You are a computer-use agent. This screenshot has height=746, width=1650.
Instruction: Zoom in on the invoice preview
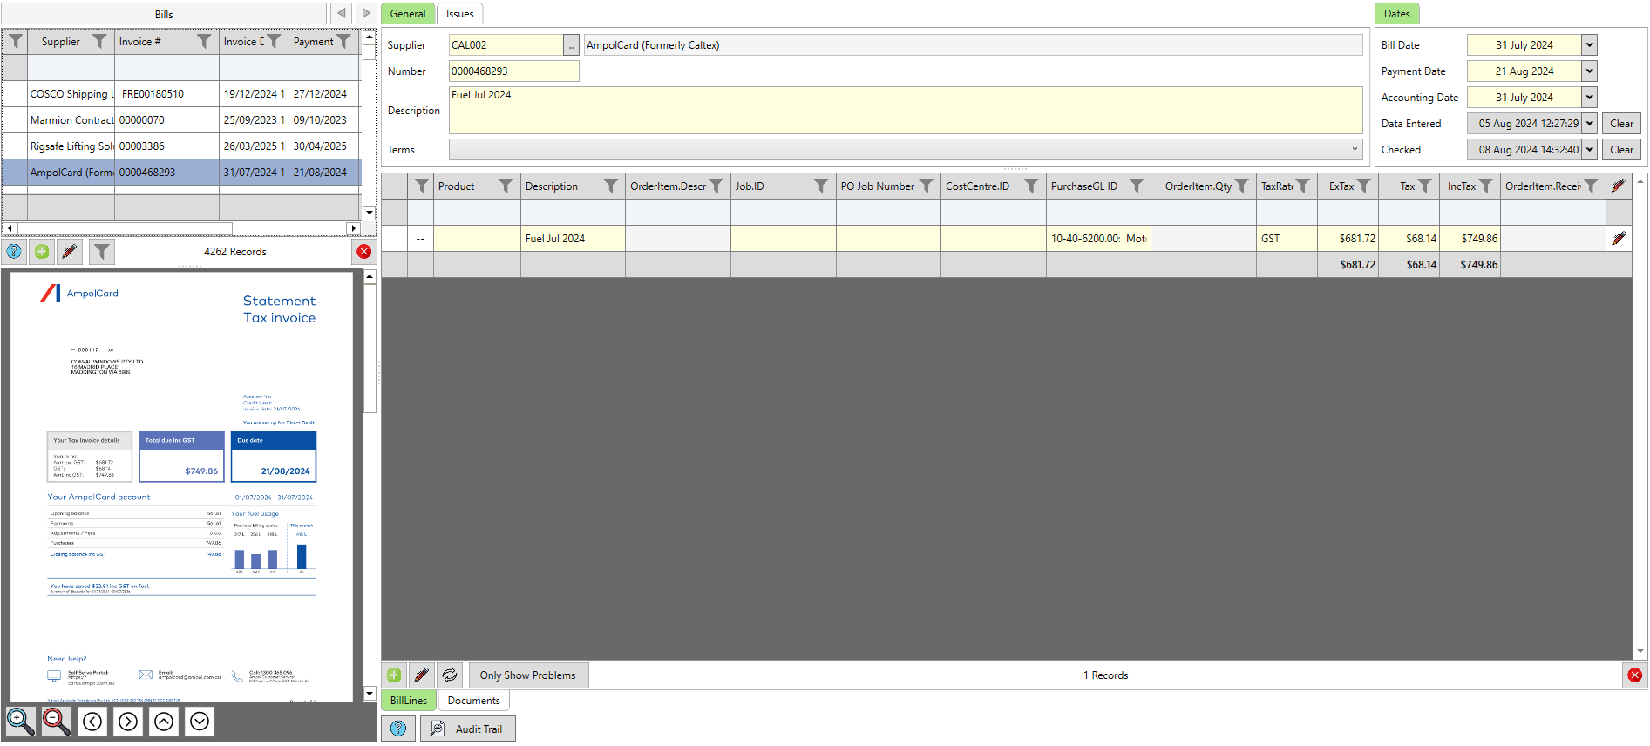(21, 722)
